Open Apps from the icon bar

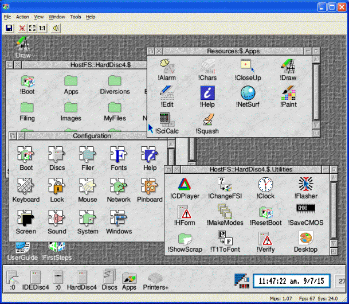[129, 281]
